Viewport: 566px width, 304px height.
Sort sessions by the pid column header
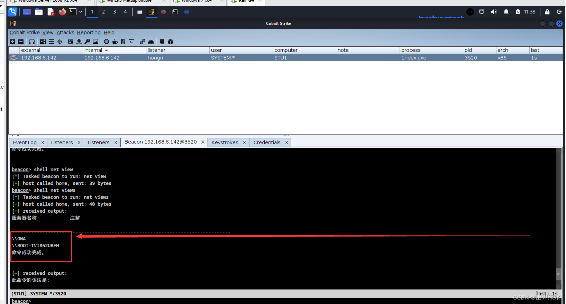tap(480, 50)
